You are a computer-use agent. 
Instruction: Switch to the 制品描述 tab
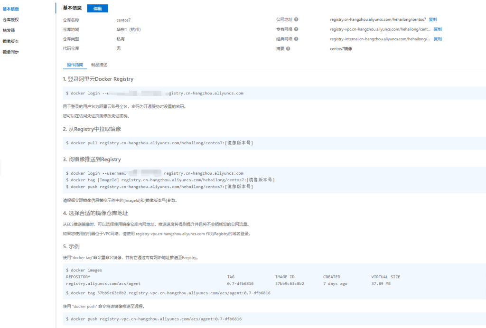point(99,65)
